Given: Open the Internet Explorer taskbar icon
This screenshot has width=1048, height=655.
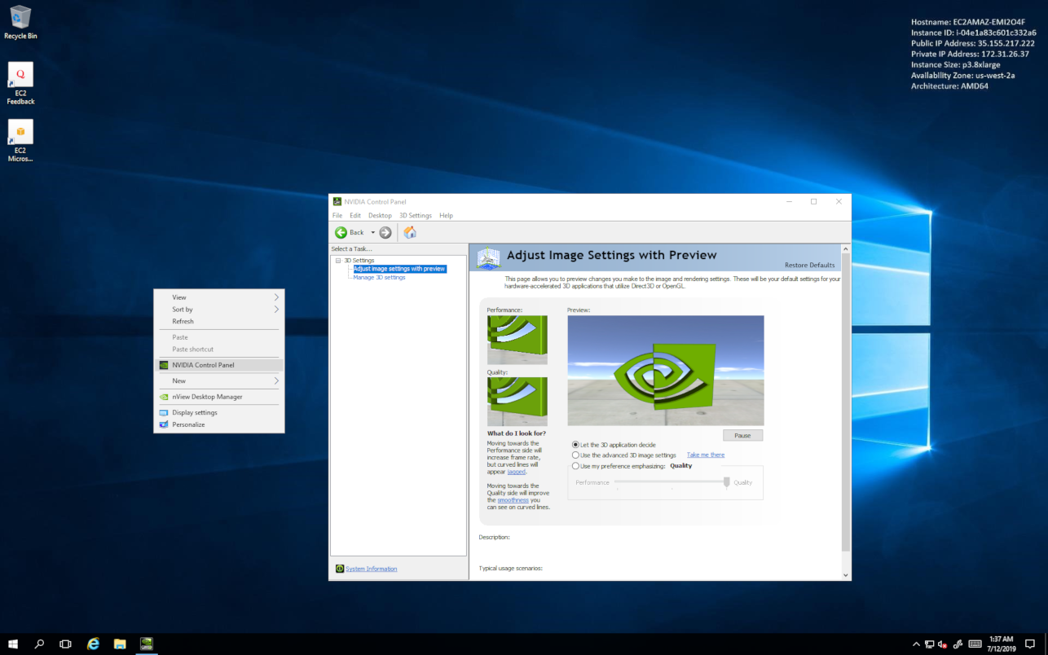Looking at the screenshot, I should 92,644.
